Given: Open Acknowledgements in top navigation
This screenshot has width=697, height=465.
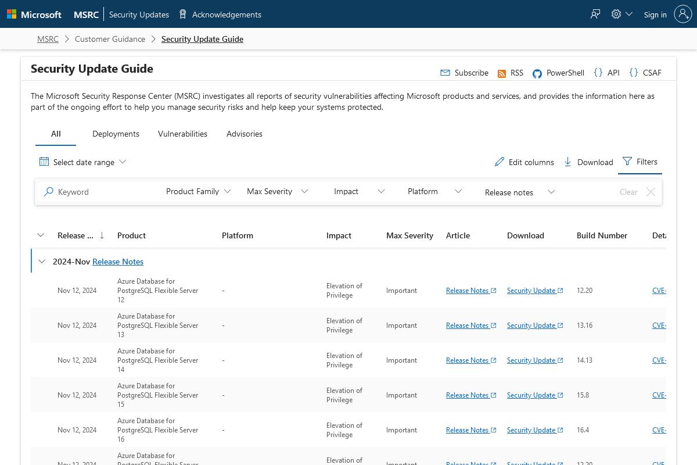Looking at the screenshot, I should pos(227,15).
